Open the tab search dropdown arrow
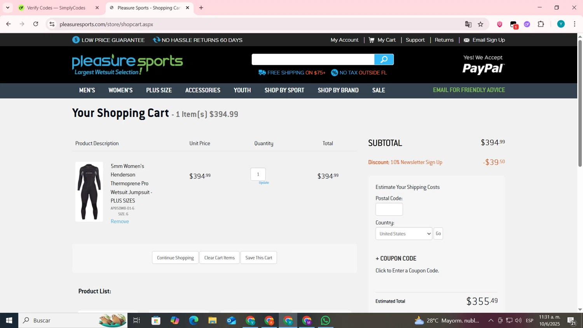The width and height of the screenshot is (583, 328). point(7,8)
